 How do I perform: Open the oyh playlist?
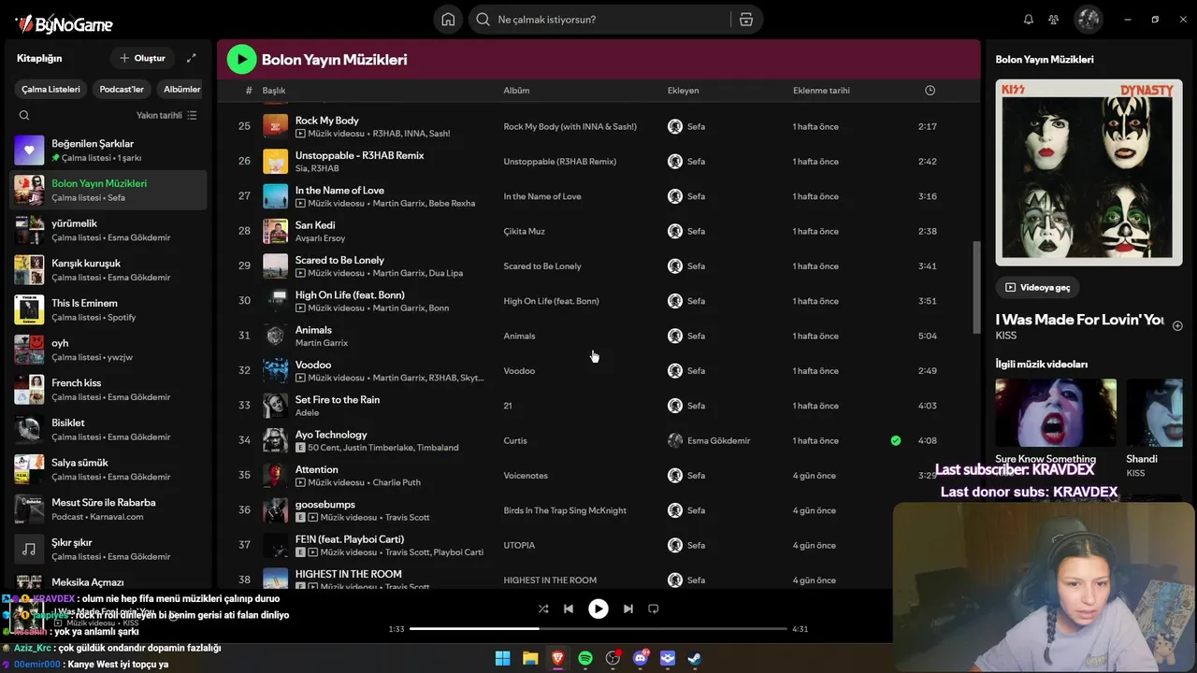tap(108, 350)
